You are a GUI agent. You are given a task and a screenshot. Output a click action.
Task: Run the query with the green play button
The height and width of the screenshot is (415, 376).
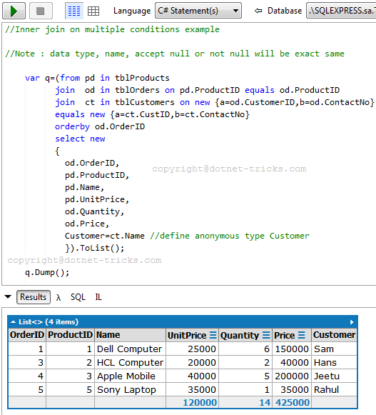[14, 11]
